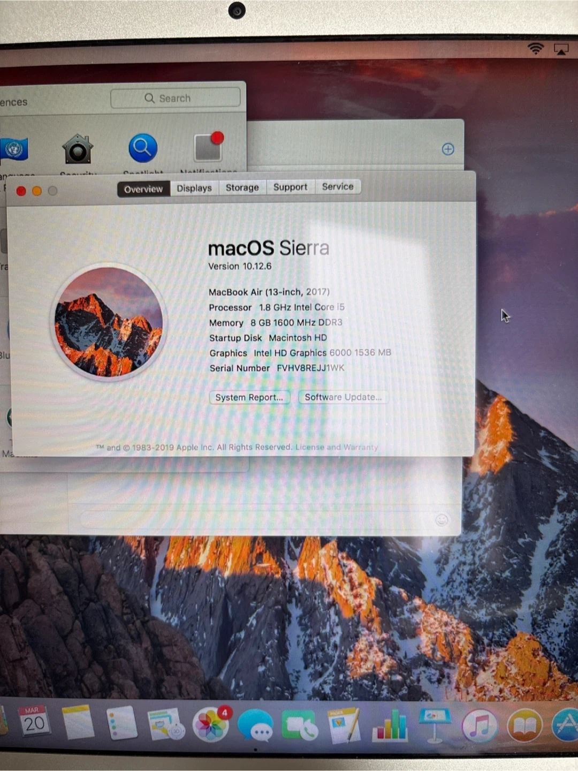Image resolution: width=578 pixels, height=771 pixels.
Task: Open Language & Region flag icon
Action: [x=14, y=149]
